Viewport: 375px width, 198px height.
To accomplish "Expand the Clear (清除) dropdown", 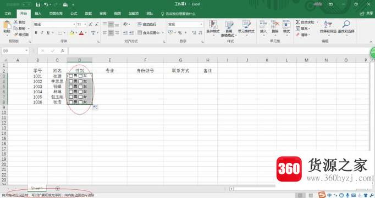I will point(309,35).
